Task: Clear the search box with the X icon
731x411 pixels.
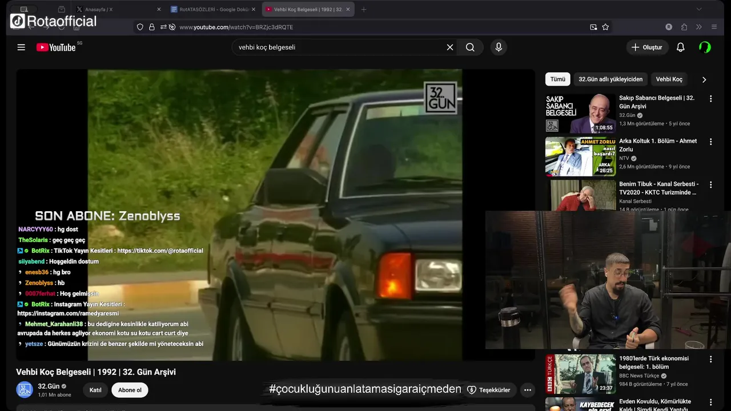Action: 450,47
